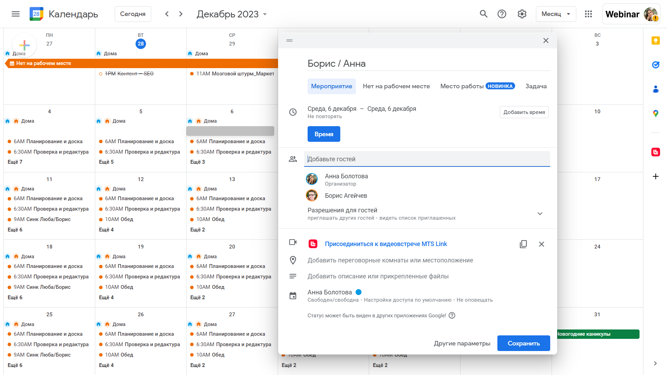Click the MTS Link red logo icon
The image size is (667, 375).
[x=313, y=244]
